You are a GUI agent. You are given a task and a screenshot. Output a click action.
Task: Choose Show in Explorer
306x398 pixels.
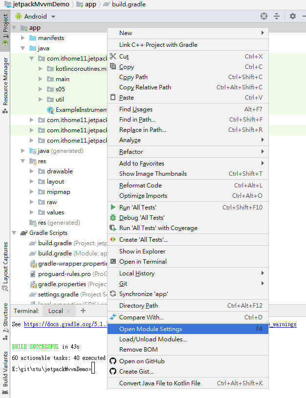pyautogui.click(x=188, y=251)
